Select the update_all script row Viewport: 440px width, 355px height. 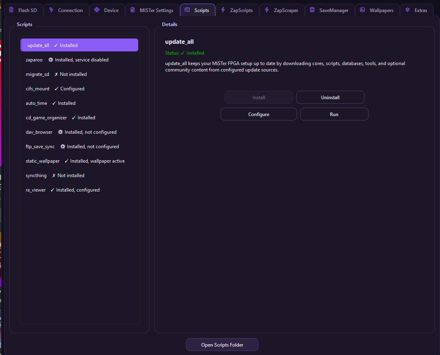(80, 45)
